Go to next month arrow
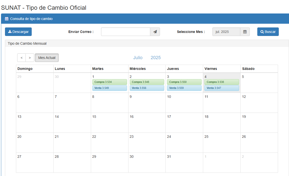 coord(30,58)
